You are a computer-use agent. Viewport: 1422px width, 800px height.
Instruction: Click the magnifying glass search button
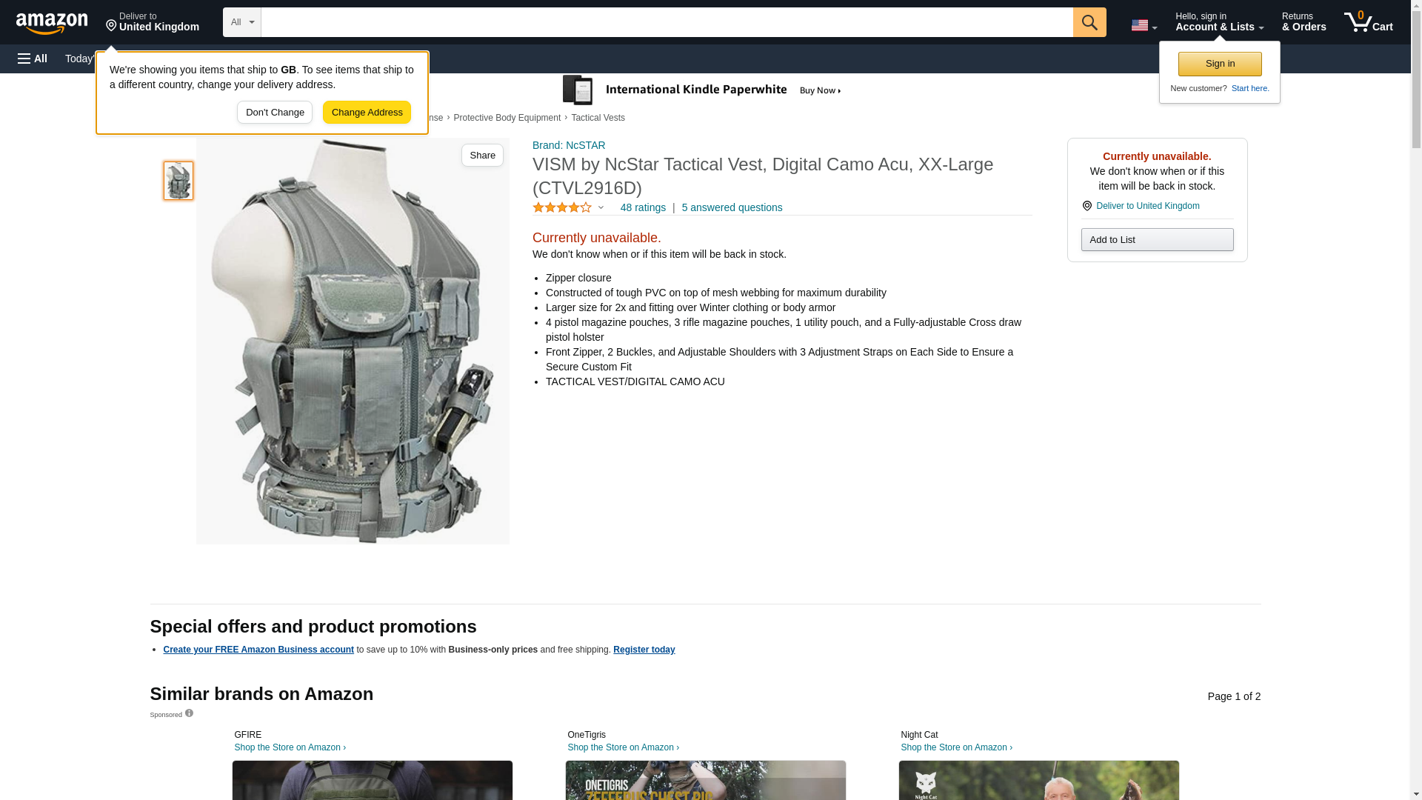[1089, 22]
